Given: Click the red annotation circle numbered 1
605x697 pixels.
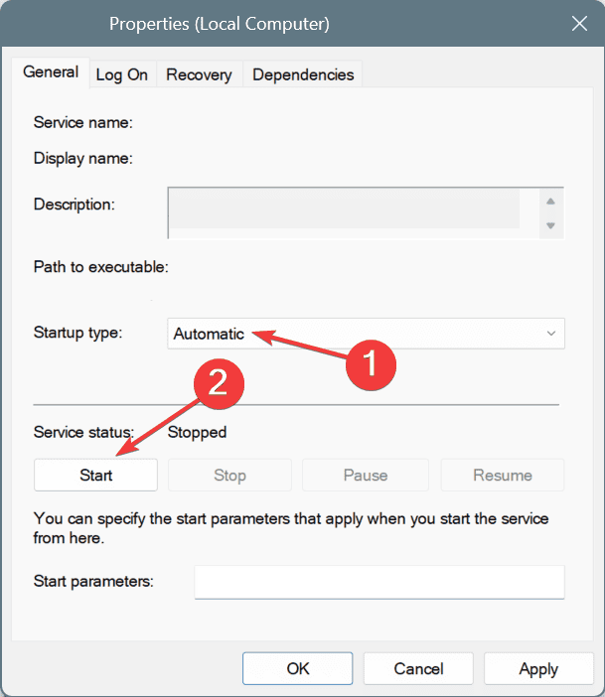Looking at the screenshot, I should click(371, 365).
